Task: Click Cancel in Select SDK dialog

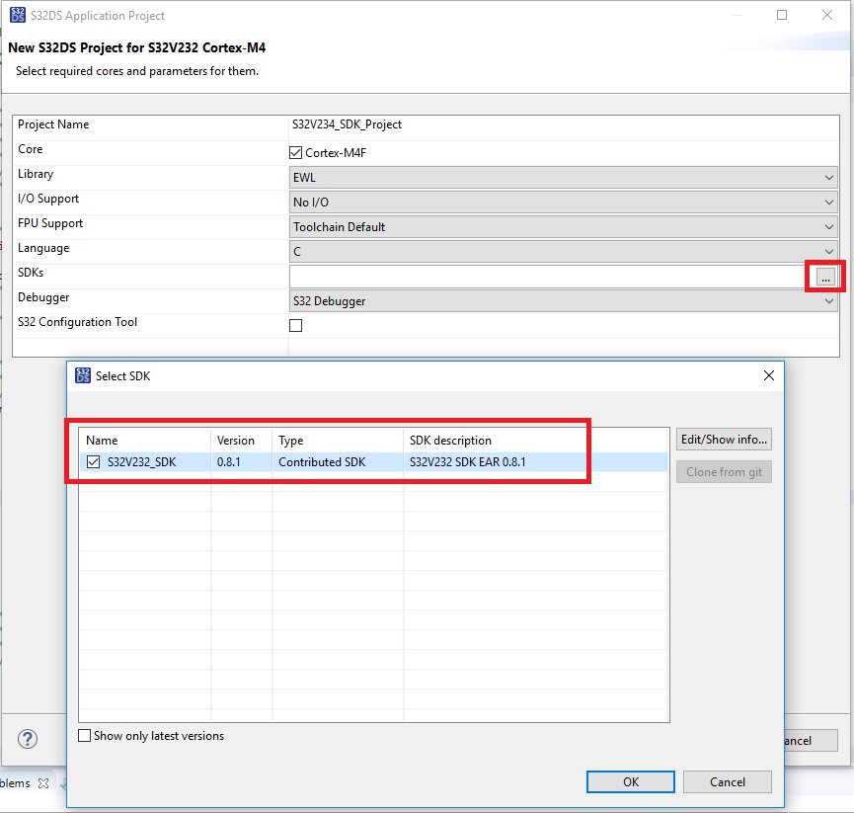Action: point(727,782)
